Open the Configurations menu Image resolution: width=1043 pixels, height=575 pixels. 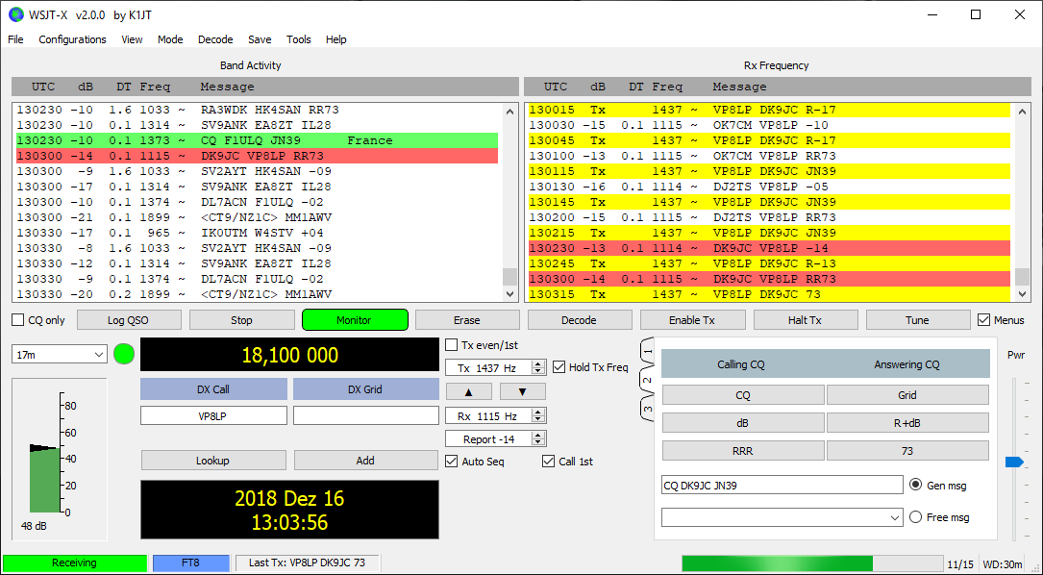(72, 39)
